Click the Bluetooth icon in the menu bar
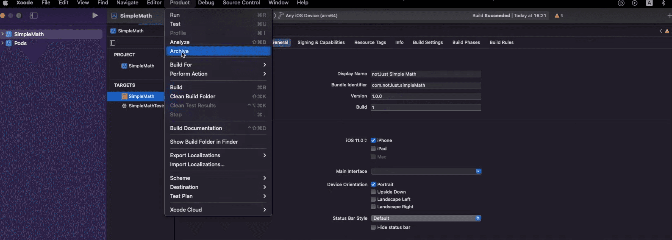The image size is (672, 240). [663, 3]
